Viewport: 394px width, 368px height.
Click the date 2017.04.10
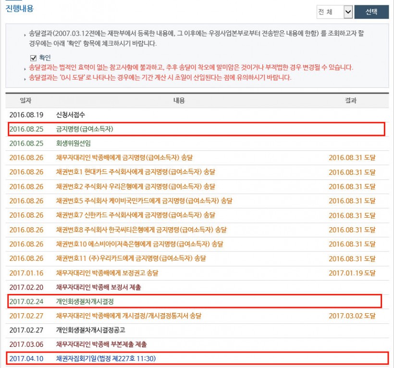26,359
